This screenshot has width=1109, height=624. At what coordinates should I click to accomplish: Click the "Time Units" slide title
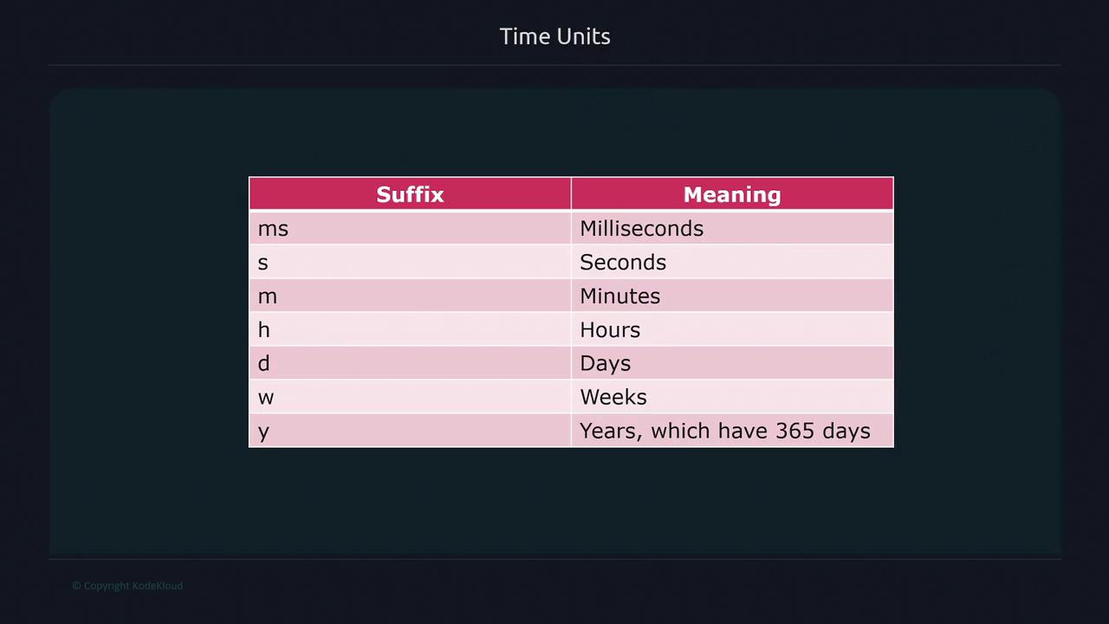[x=554, y=36]
